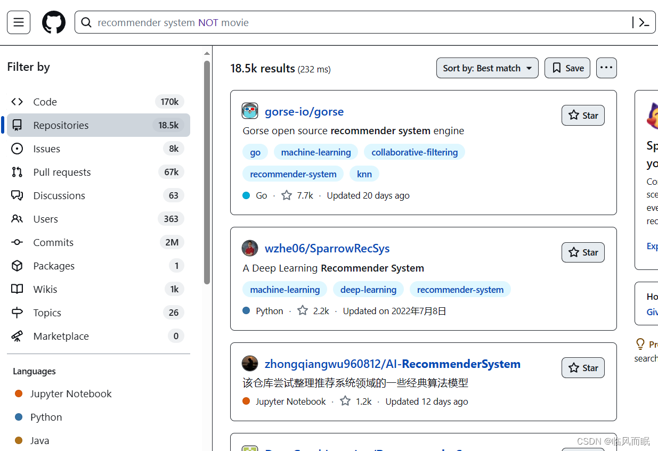
Task: Open the Sort by: Best match dropdown
Action: point(488,68)
